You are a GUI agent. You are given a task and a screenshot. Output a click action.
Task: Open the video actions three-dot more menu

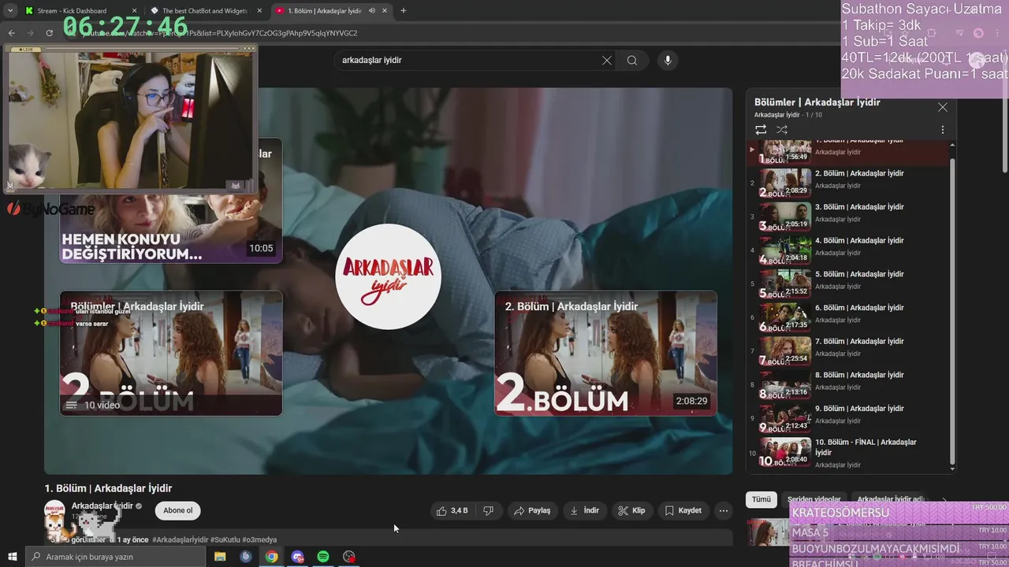coord(723,510)
